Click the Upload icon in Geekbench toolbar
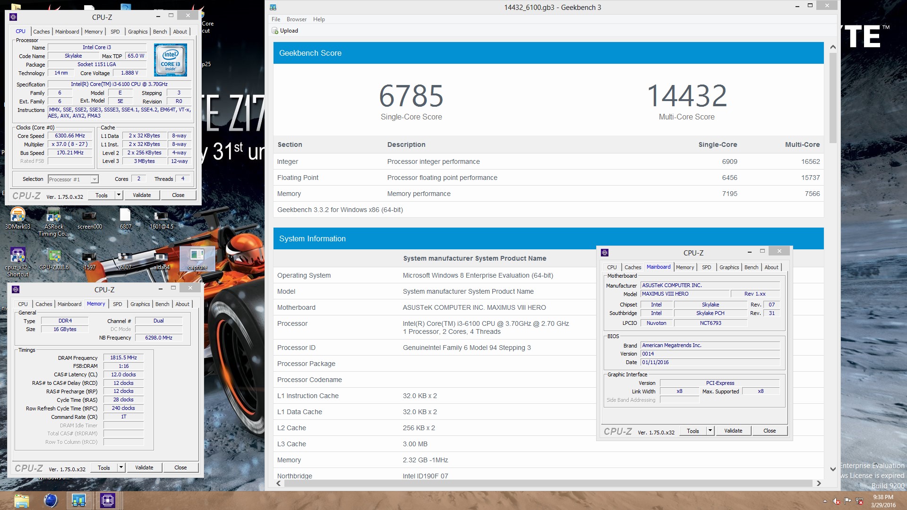Image resolution: width=907 pixels, height=510 pixels. tap(275, 31)
